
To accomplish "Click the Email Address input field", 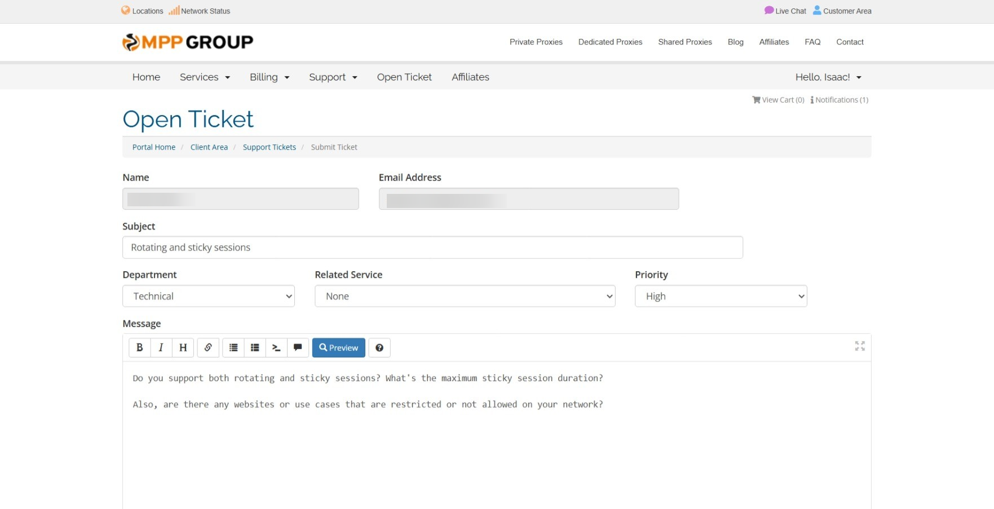I will coord(529,199).
